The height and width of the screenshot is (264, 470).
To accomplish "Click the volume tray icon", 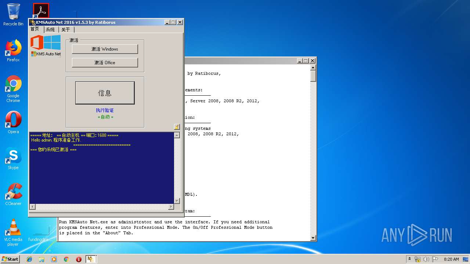I will (x=426, y=259).
